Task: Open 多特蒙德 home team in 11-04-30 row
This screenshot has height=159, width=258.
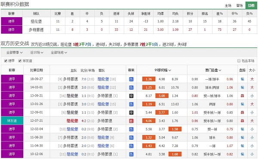Action: click(71, 146)
